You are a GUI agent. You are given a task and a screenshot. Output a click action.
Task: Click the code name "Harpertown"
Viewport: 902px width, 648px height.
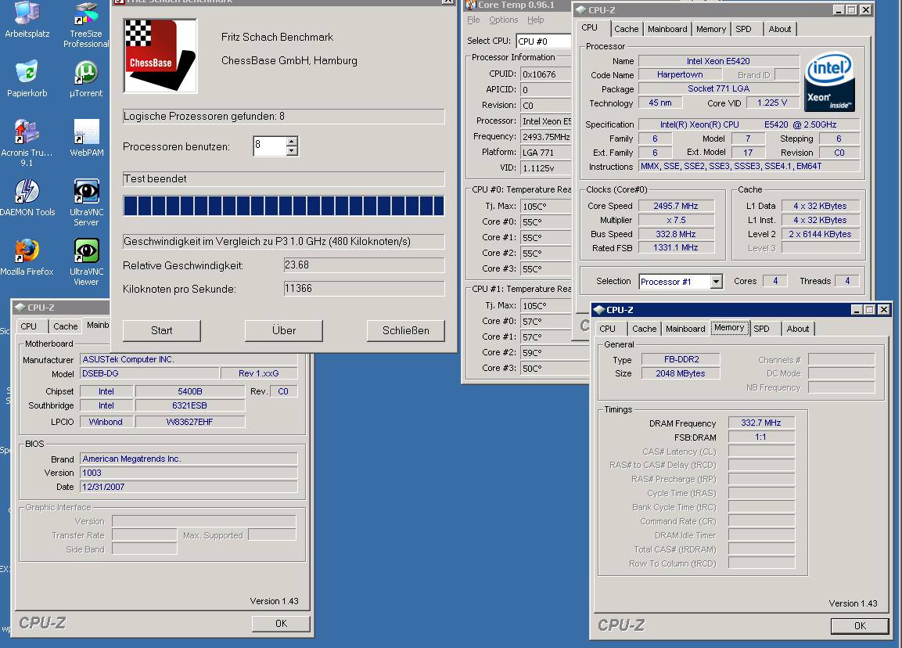[680, 75]
